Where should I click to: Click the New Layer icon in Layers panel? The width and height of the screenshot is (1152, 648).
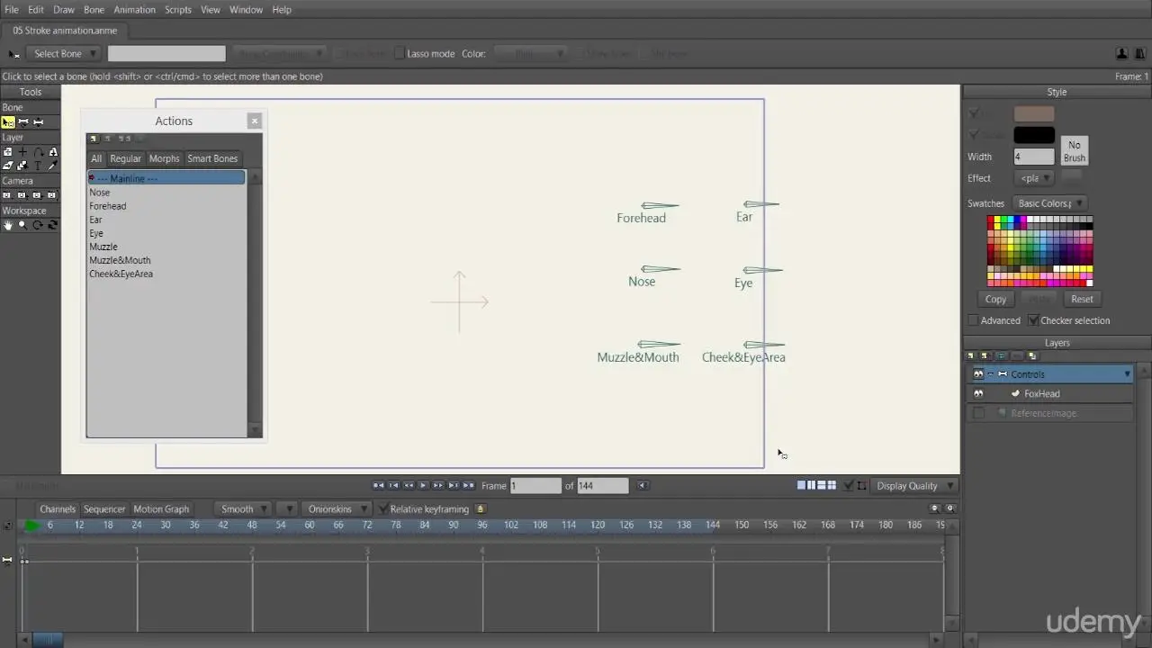click(x=971, y=356)
